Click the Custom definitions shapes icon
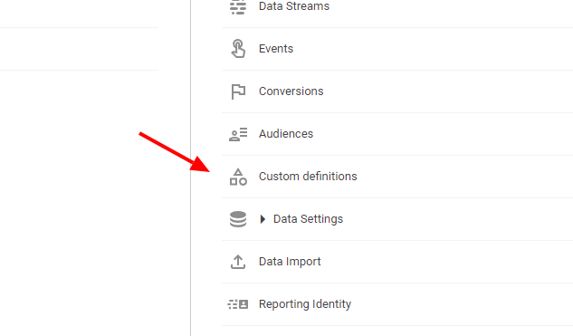 [238, 177]
